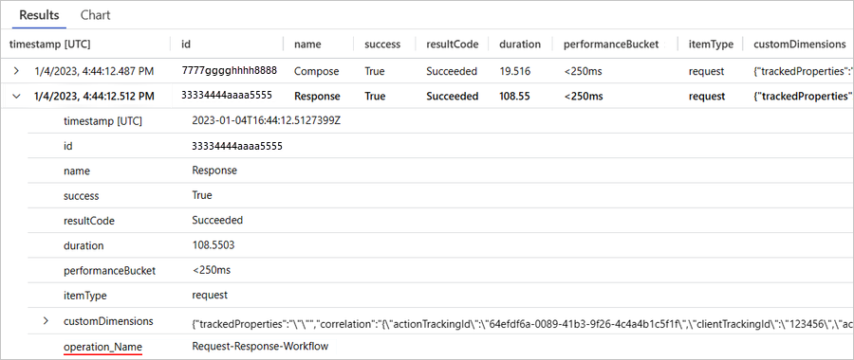Screen dimensions: 854x360
Task: Click detail resultCode value Succeeded
Action: (217, 220)
